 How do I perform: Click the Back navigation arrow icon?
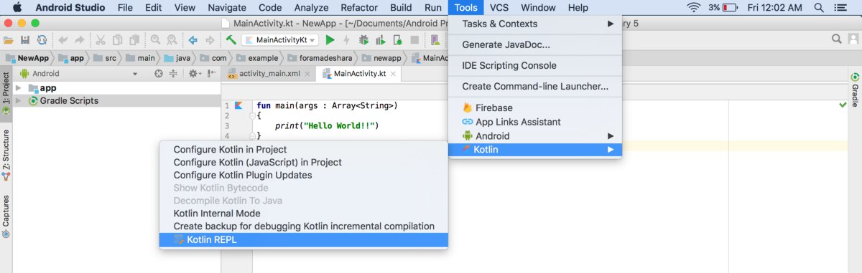pyautogui.click(x=193, y=39)
